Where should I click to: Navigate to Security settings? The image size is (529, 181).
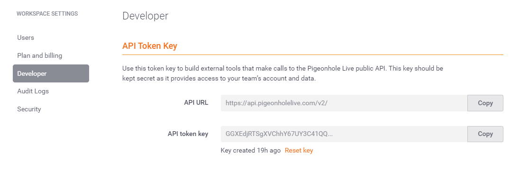pyautogui.click(x=29, y=109)
